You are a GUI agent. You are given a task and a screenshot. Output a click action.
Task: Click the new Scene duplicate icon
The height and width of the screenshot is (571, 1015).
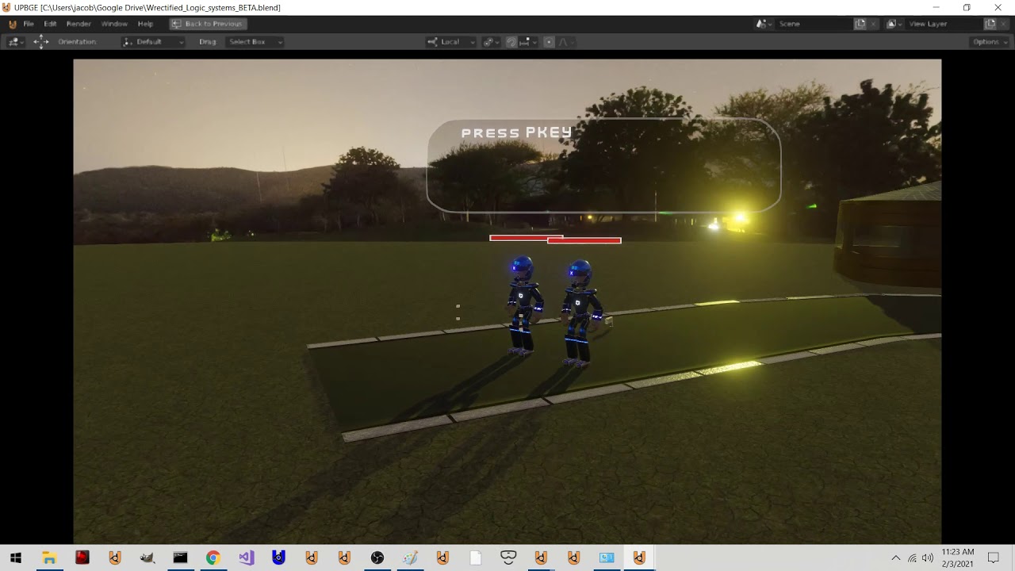tap(860, 24)
